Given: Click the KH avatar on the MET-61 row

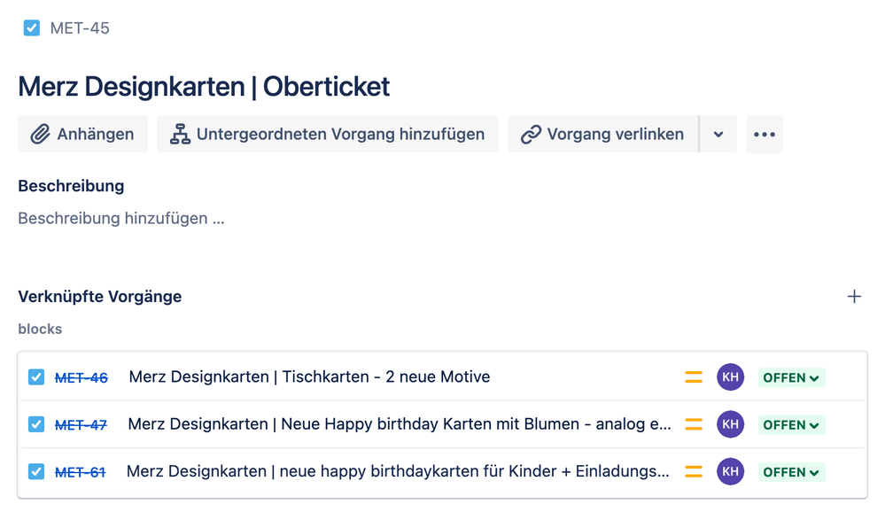Looking at the screenshot, I should pos(730,471).
